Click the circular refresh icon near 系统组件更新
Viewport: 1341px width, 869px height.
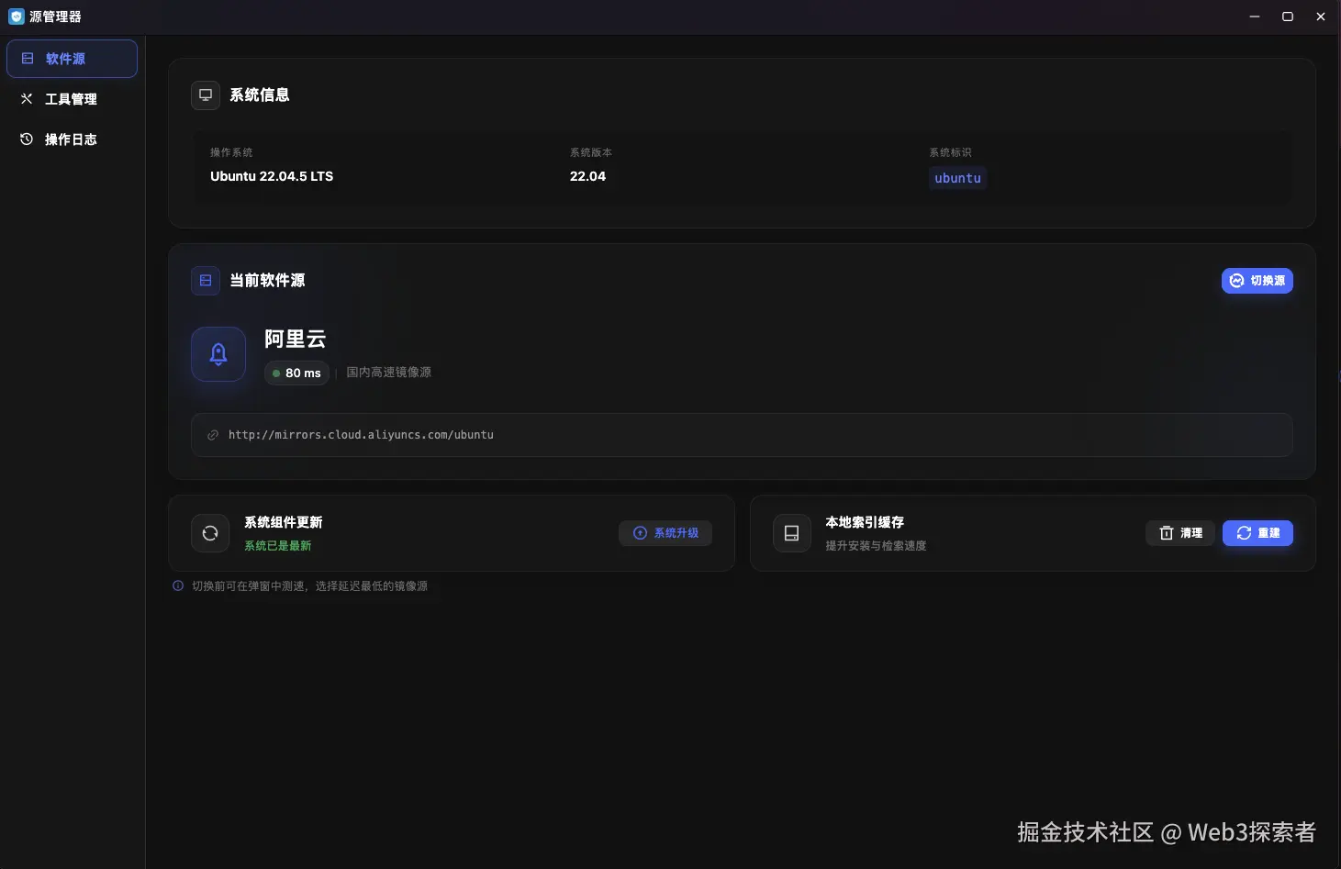tap(210, 533)
